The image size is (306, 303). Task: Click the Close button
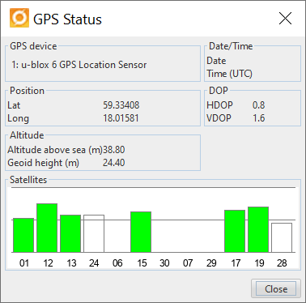coord(276,288)
